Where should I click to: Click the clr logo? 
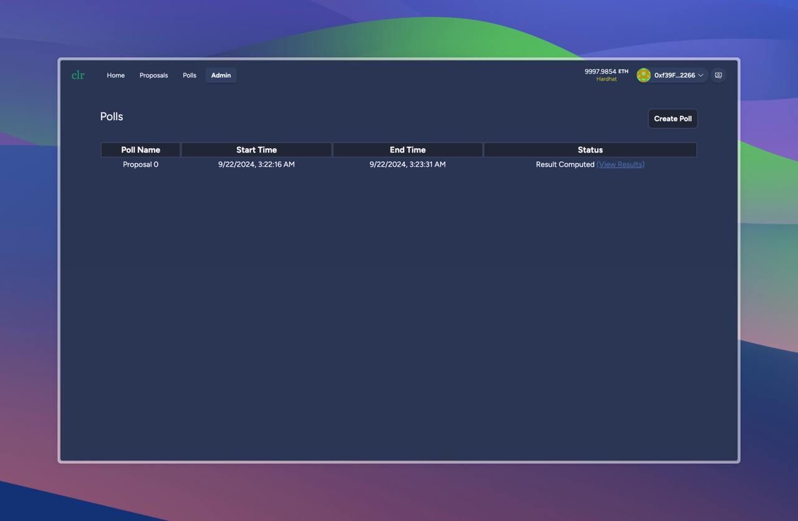pos(78,75)
